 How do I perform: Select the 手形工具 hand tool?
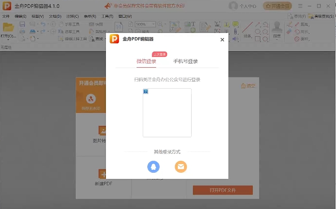point(69,24)
